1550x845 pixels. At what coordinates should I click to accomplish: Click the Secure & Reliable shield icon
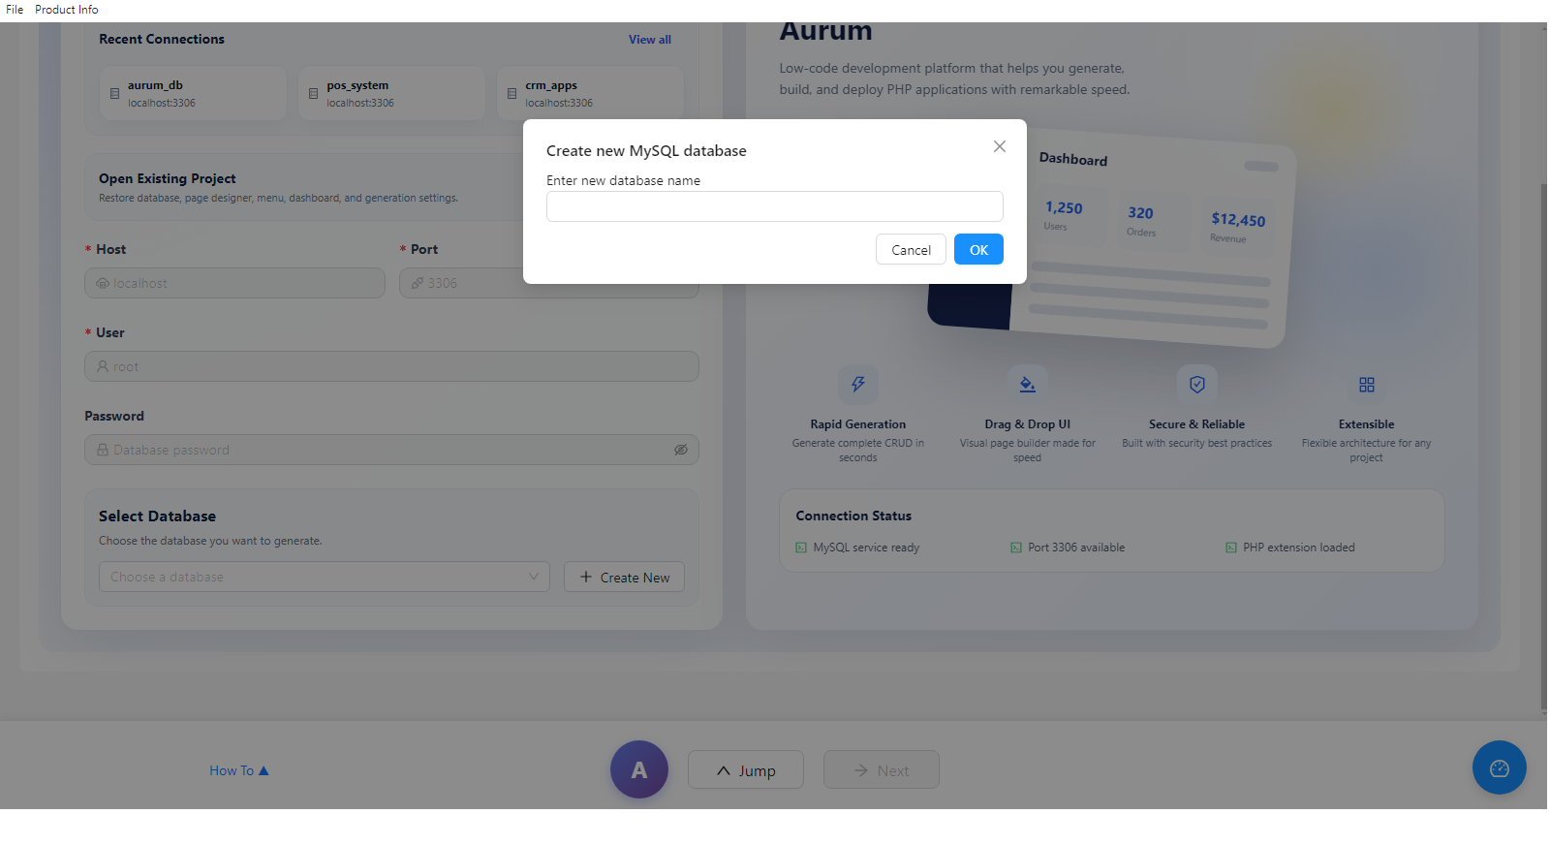tap(1197, 385)
